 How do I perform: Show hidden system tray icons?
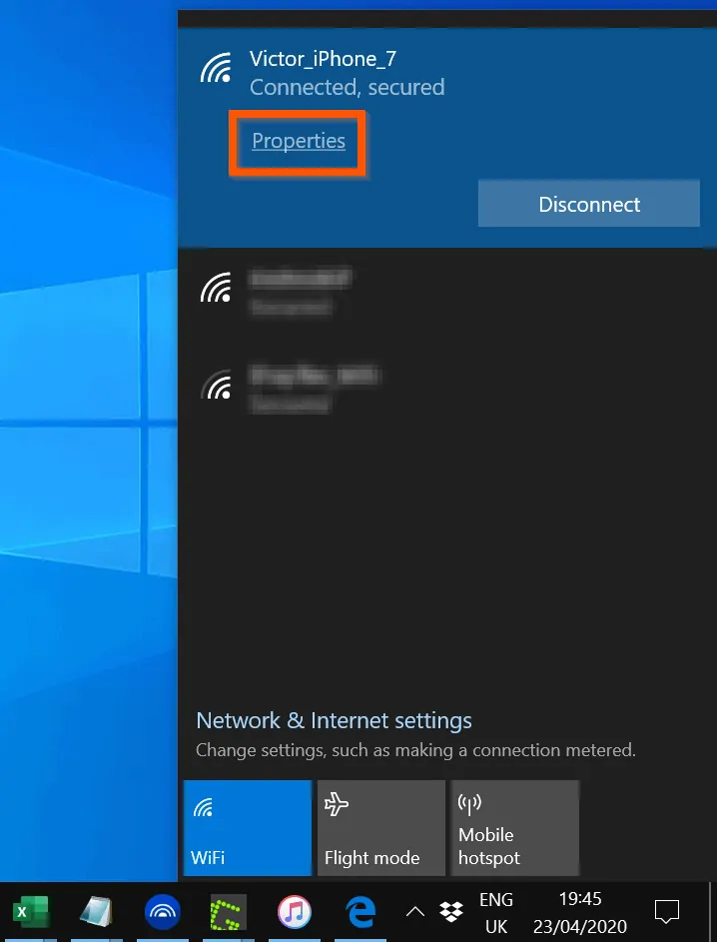click(415, 911)
